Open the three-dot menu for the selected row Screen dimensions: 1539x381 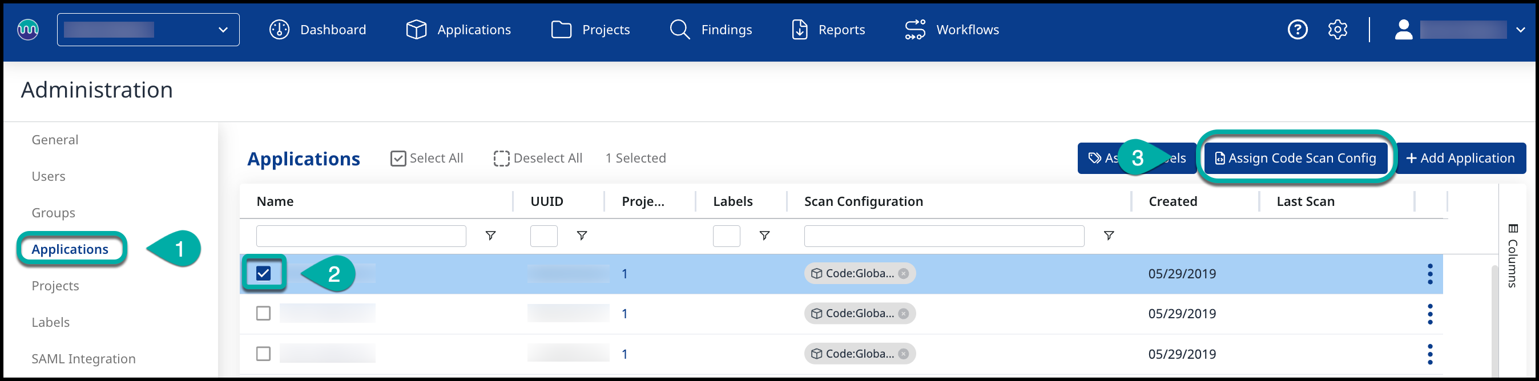tap(1429, 274)
